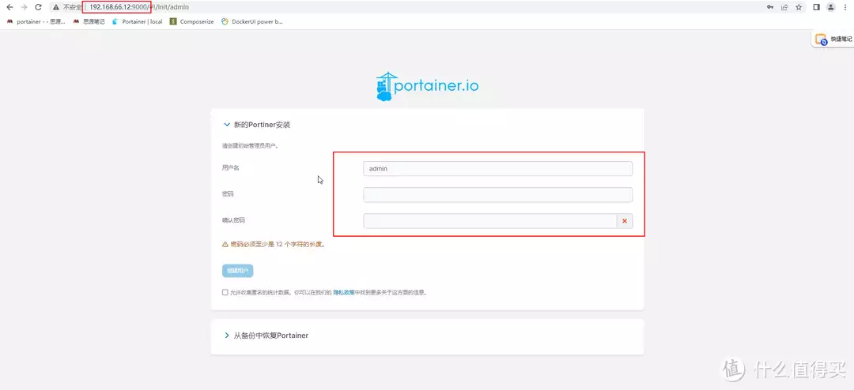Bookmark this page with the star icon
This screenshot has height=390, width=854.
[x=799, y=8]
